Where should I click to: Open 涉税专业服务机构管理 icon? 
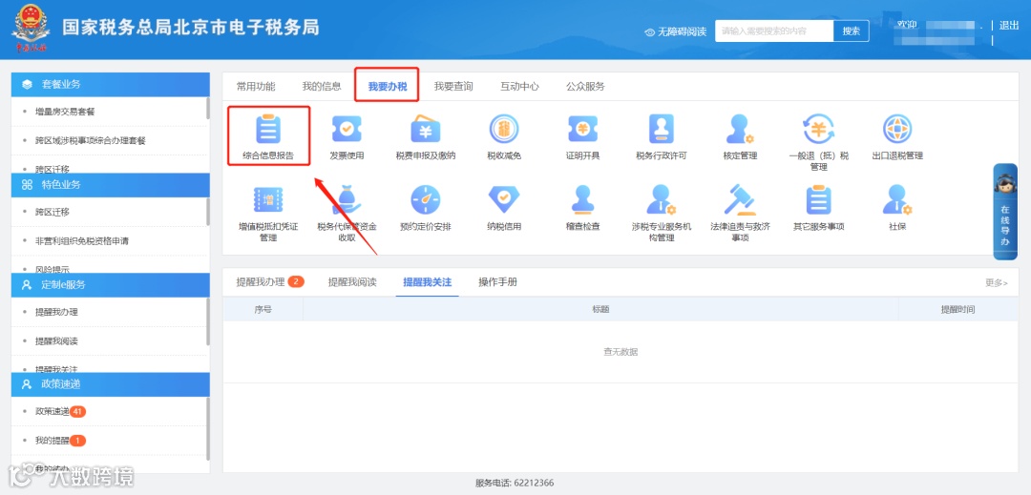(662, 199)
